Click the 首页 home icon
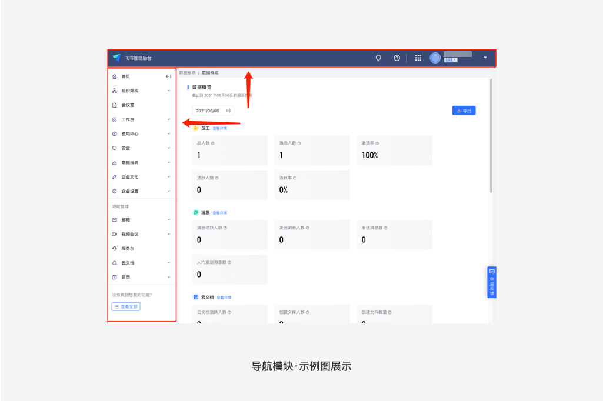Image resolution: width=603 pixels, height=401 pixels. coord(115,76)
